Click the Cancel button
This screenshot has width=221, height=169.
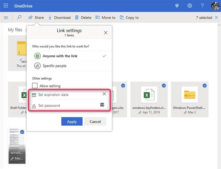(95, 121)
